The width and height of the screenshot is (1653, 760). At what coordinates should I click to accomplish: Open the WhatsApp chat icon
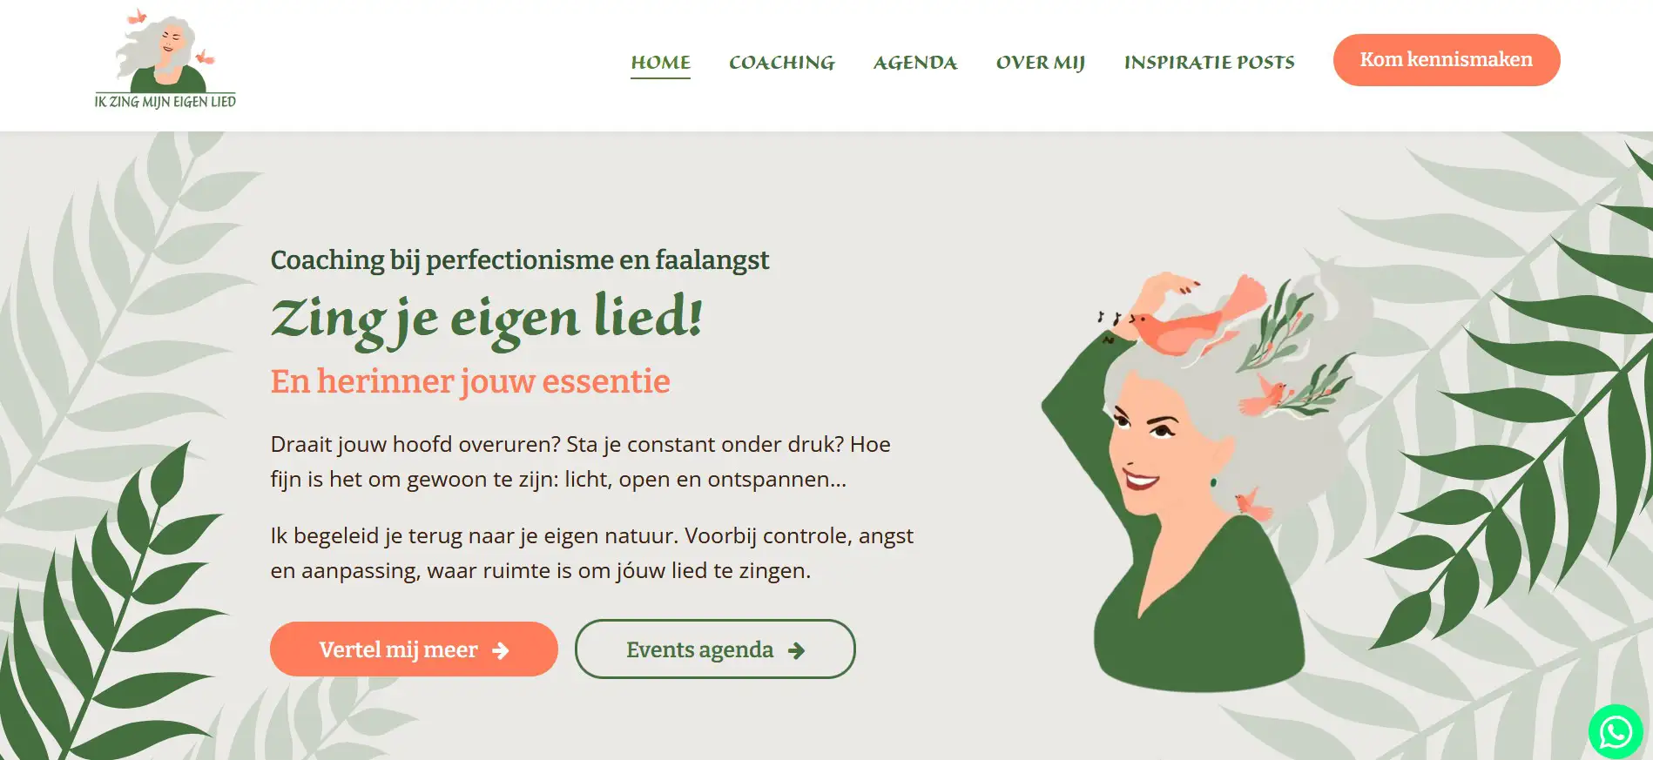coord(1616,732)
